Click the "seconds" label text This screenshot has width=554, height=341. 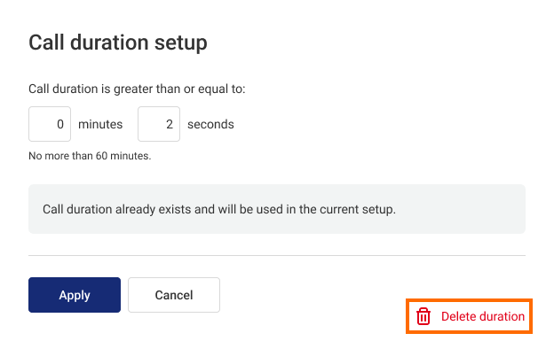click(x=210, y=124)
